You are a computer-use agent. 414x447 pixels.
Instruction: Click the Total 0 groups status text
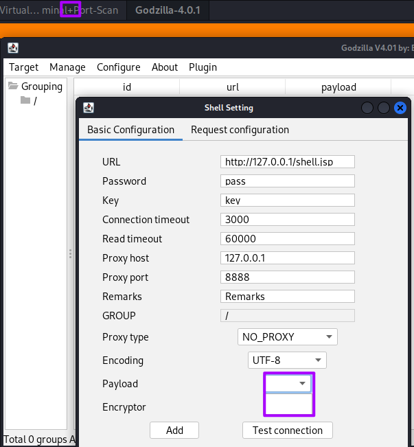(x=39, y=439)
